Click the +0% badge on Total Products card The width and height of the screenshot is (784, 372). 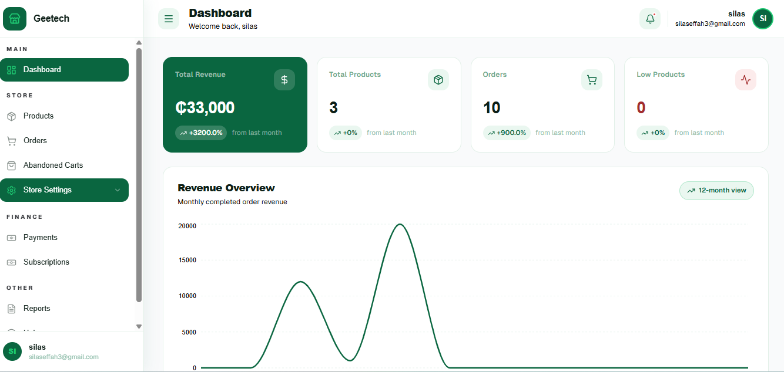[x=346, y=133]
